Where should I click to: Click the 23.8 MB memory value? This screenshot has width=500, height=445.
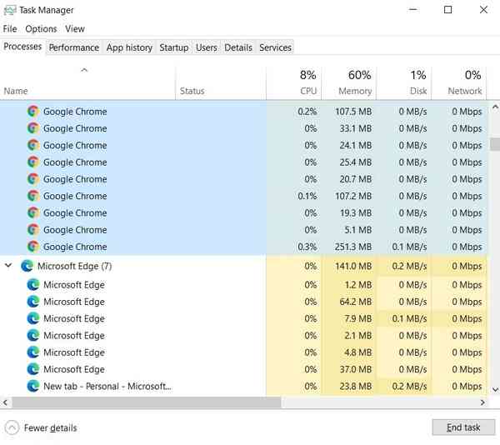356,386
